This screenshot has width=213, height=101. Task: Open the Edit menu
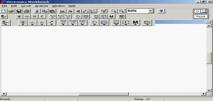14,6
